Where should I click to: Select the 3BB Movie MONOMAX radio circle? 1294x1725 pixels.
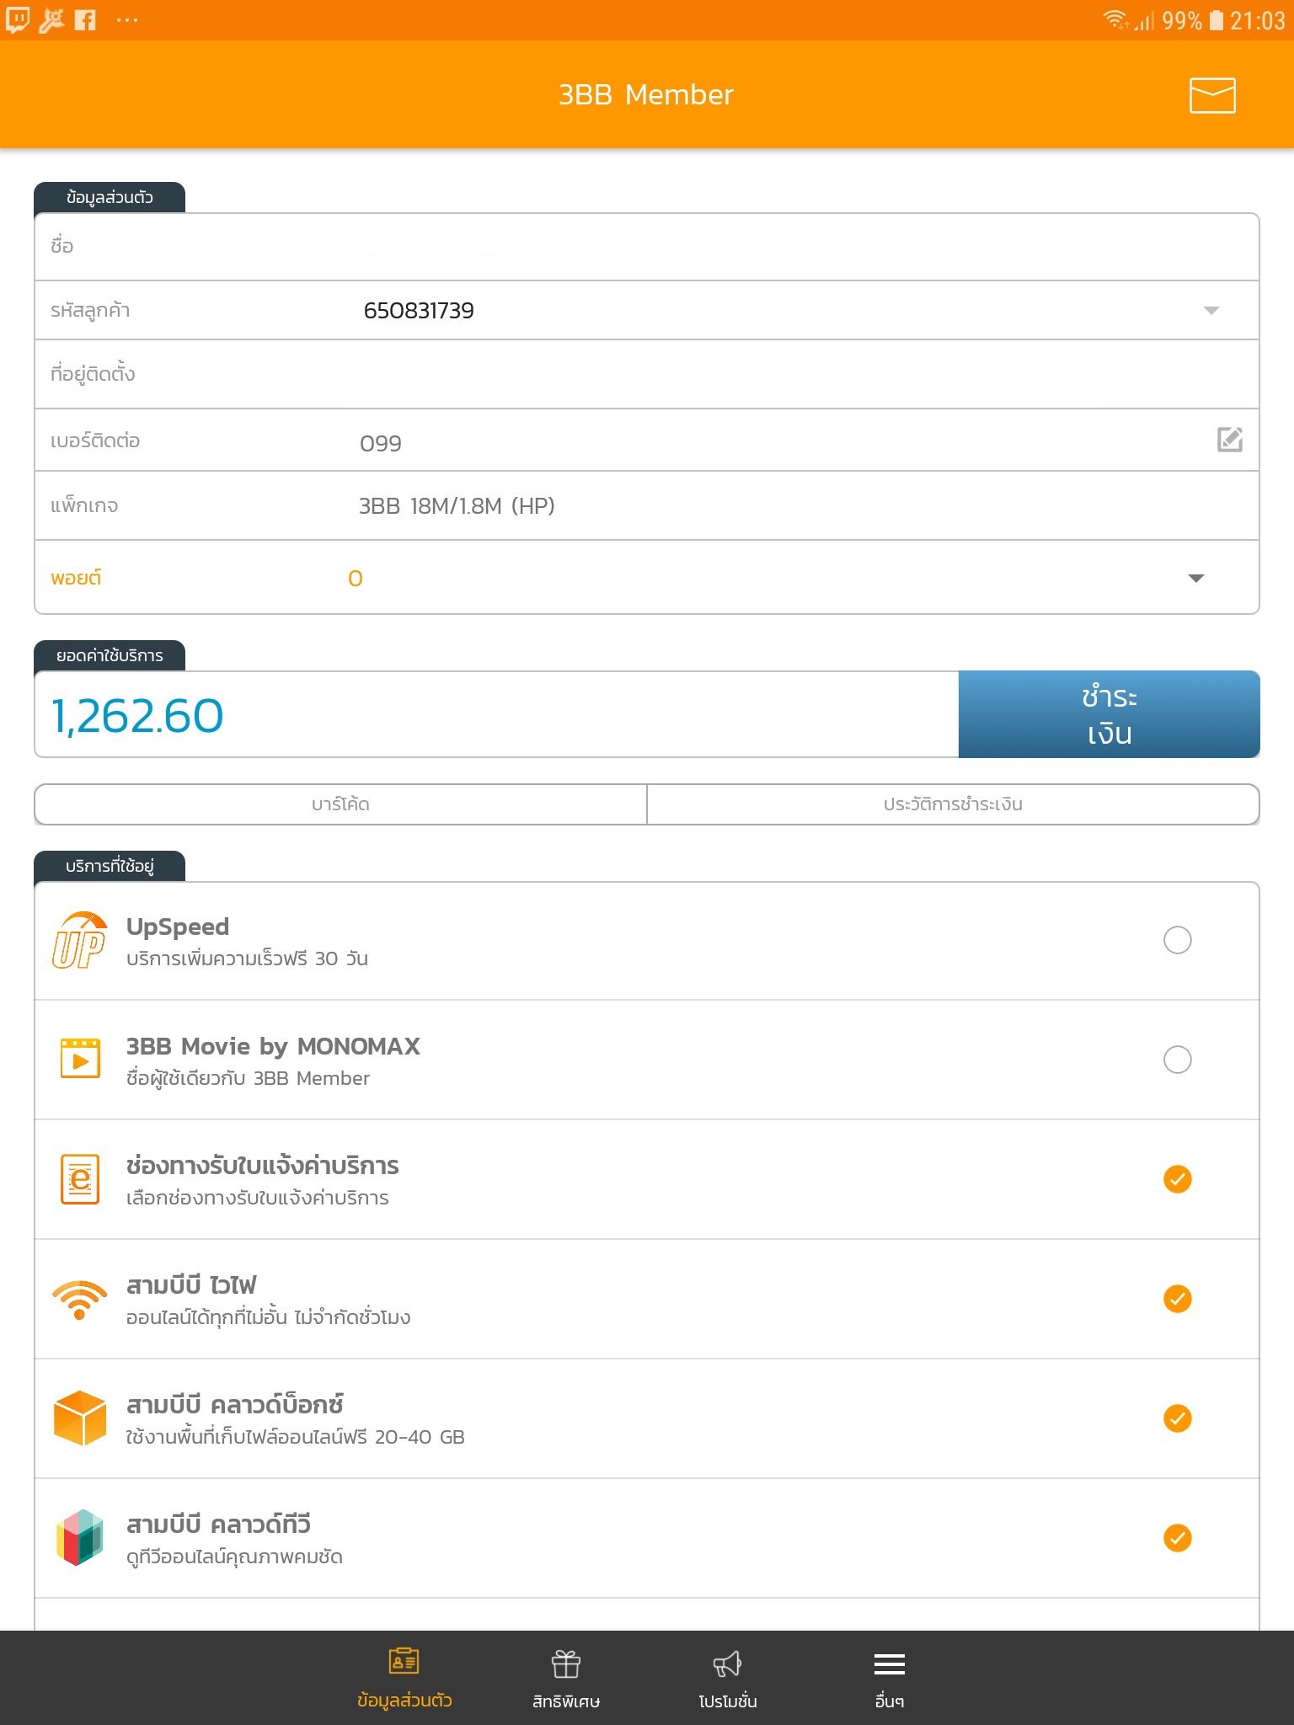[1177, 1060]
